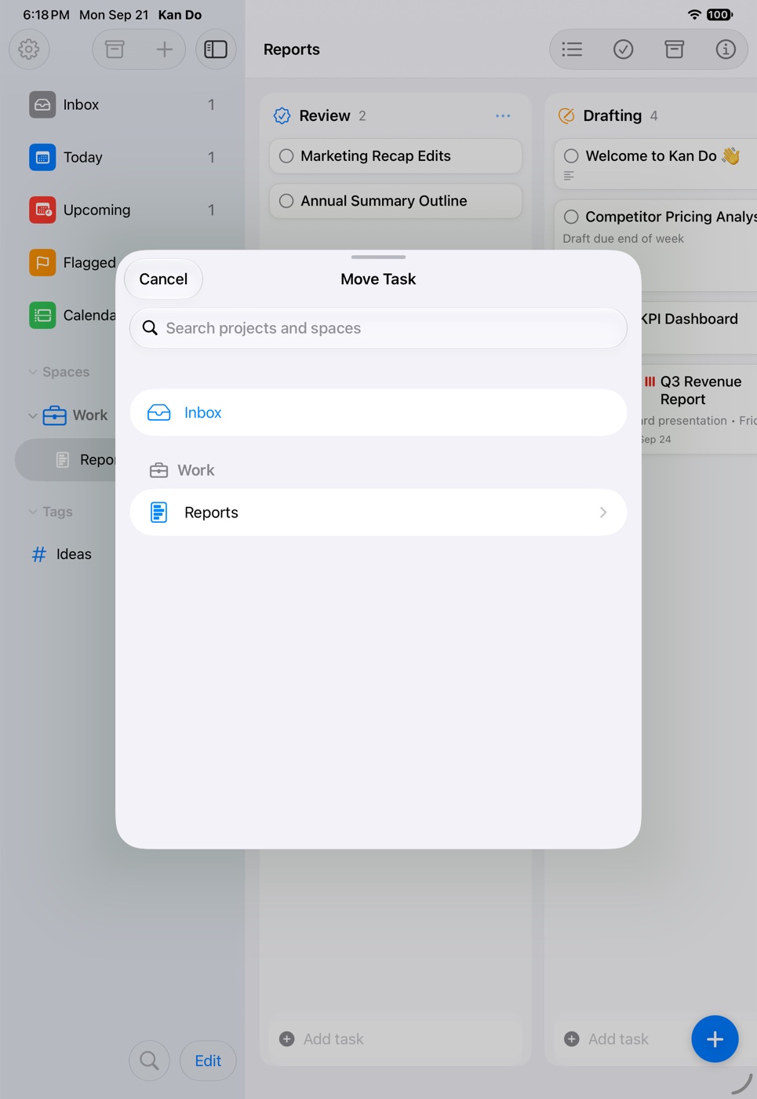Open the Annual Summary Outline card
This screenshot has height=1099, width=757.
click(395, 201)
